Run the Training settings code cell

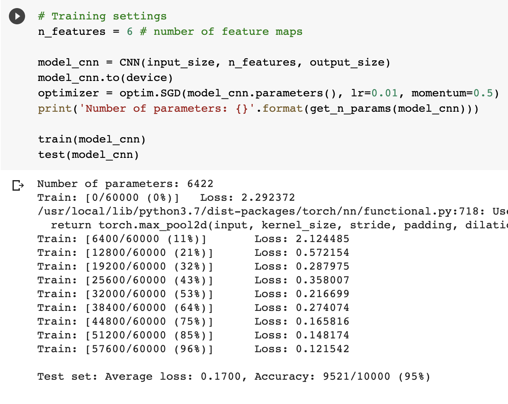coord(17,16)
